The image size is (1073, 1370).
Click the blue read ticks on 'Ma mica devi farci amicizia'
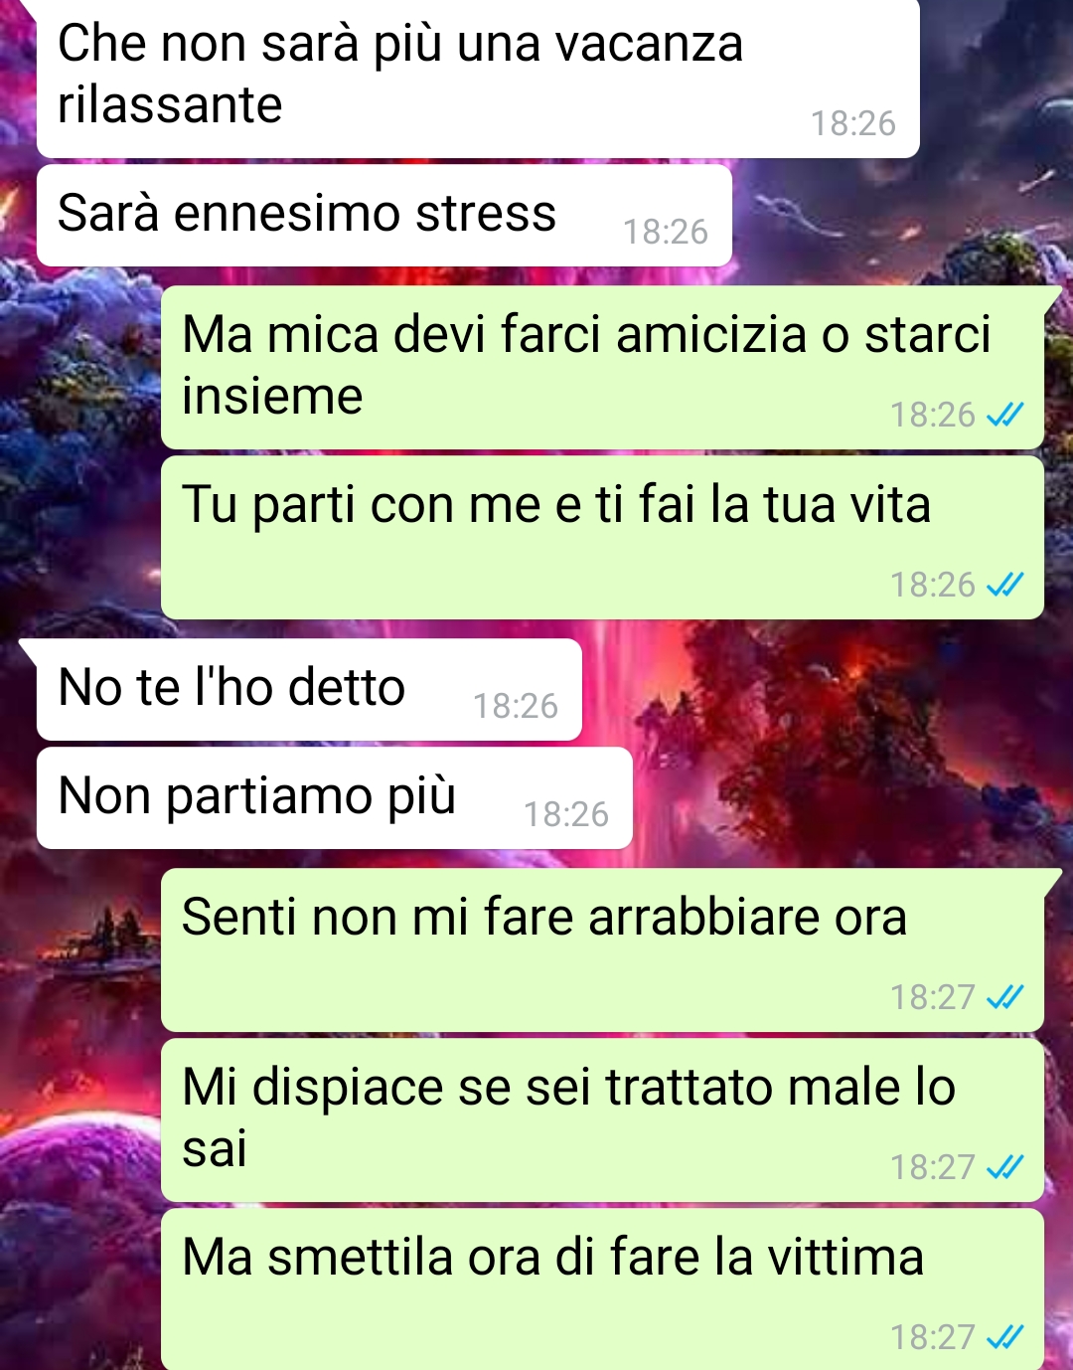1005,415
